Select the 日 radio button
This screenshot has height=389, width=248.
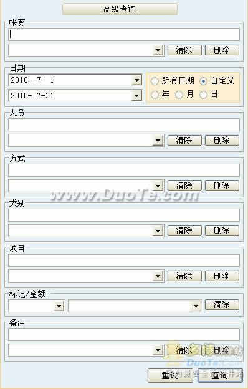coord(203,95)
